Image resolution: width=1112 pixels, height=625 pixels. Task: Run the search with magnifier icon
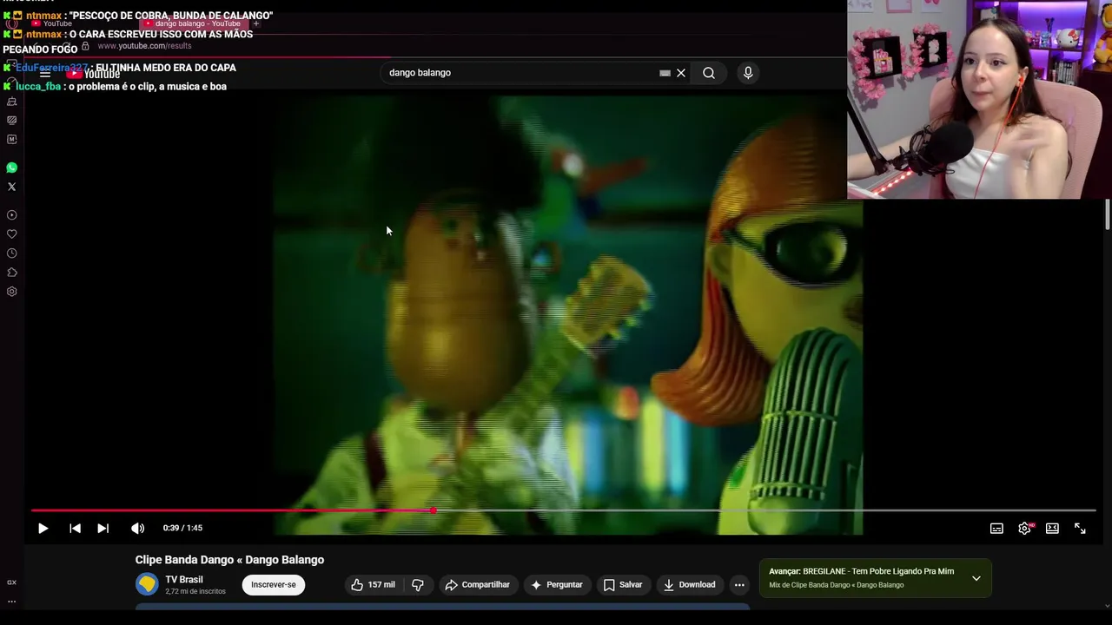pos(709,73)
